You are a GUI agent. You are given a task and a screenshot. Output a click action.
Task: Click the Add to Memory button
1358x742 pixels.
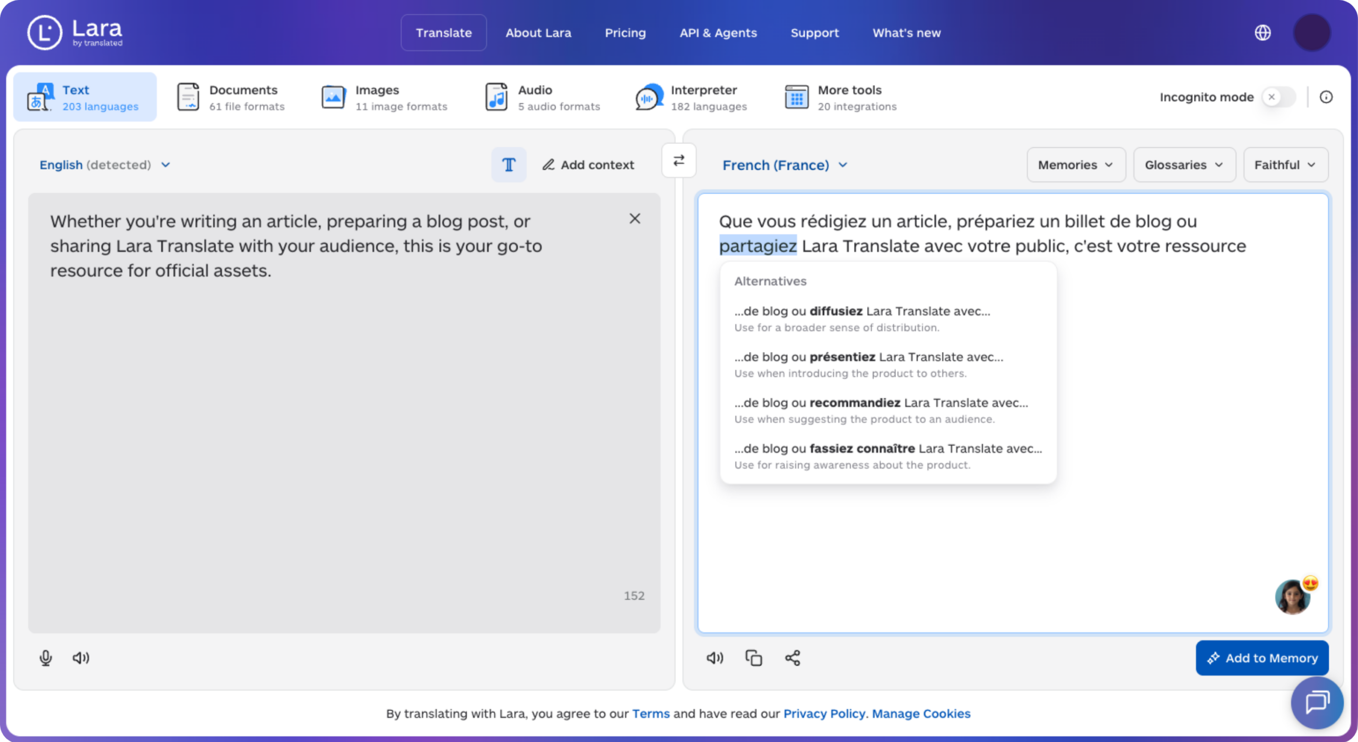click(x=1262, y=658)
